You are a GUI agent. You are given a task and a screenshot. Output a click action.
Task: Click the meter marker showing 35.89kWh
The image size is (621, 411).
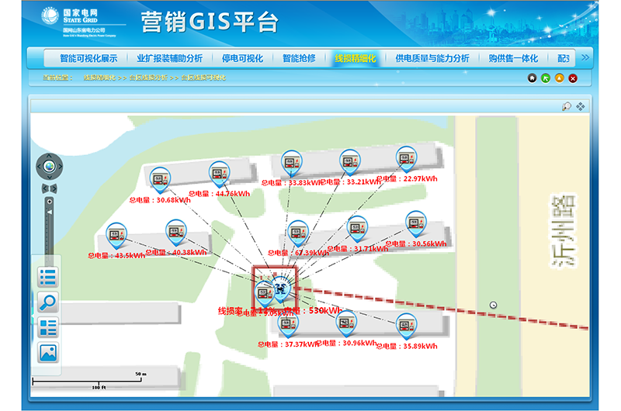[x=406, y=325]
